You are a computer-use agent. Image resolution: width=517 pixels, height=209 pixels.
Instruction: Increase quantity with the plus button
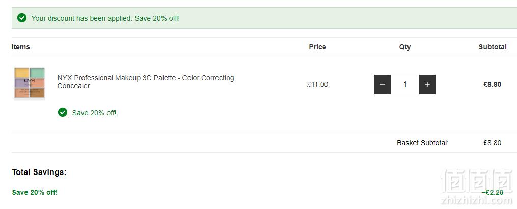[427, 84]
